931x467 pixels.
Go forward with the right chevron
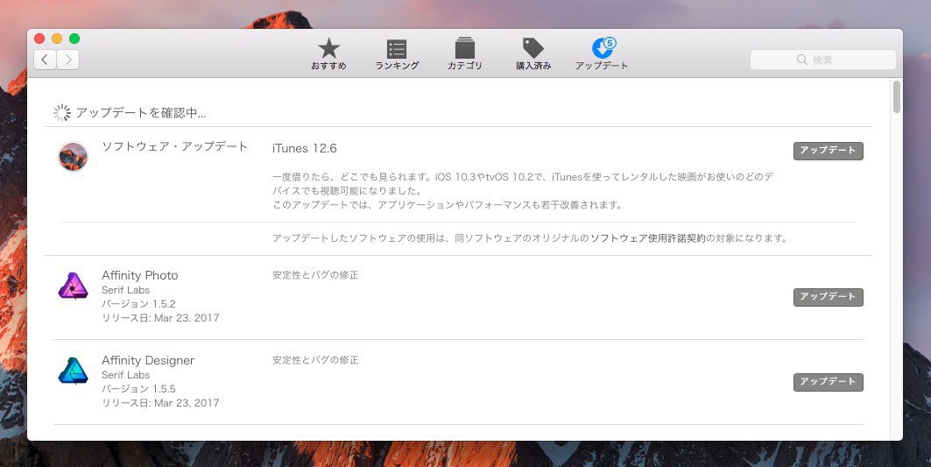coord(68,60)
